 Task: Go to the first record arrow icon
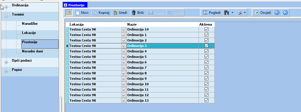point(277,13)
